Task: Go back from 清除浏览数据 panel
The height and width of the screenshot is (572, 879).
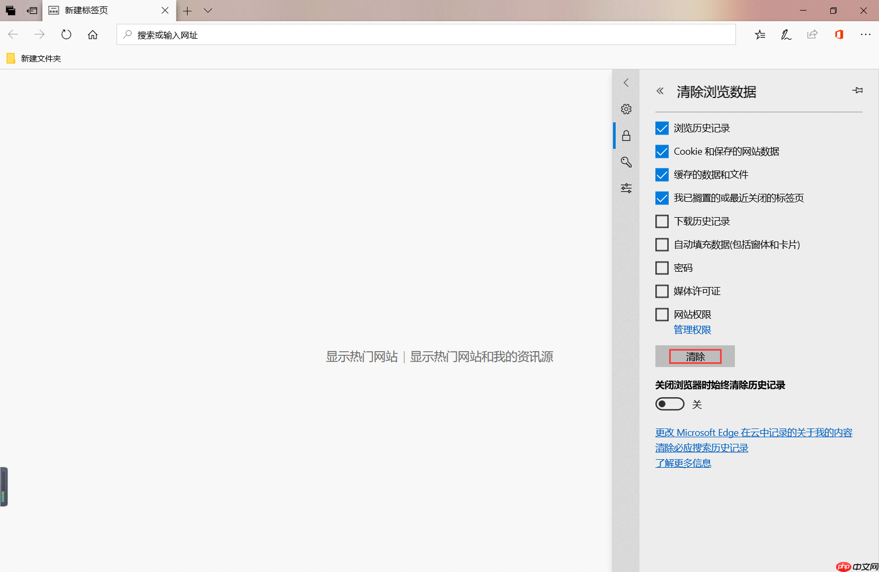Action: coord(660,91)
